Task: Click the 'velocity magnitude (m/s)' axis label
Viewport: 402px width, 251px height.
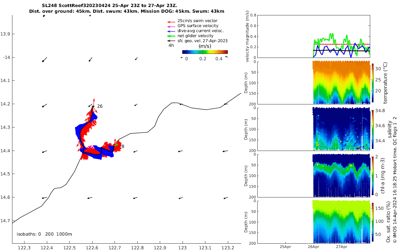Action: pyautogui.click(x=248, y=36)
